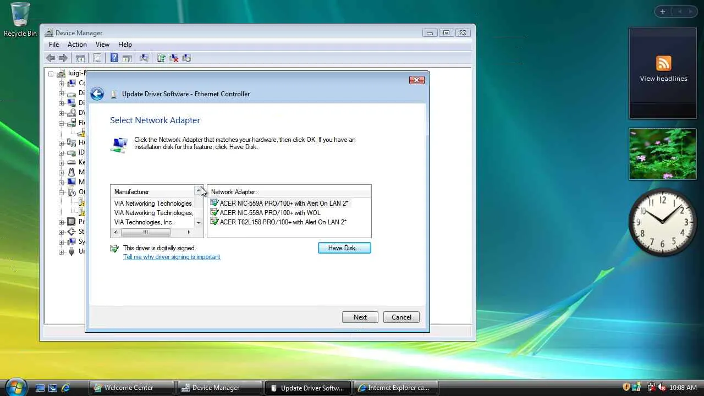The height and width of the screenshot is (396, 704).
Task: Add a gadget with the sidebar plus button
Action: point(663,12)
